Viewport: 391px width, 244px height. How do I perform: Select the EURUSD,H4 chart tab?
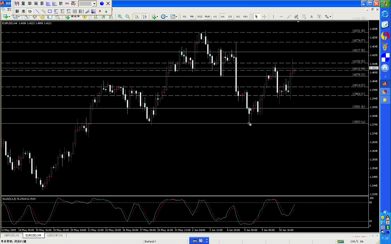tap(33, 235)
